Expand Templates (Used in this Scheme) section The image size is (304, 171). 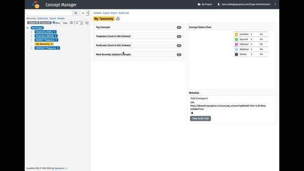click(138, 37)
